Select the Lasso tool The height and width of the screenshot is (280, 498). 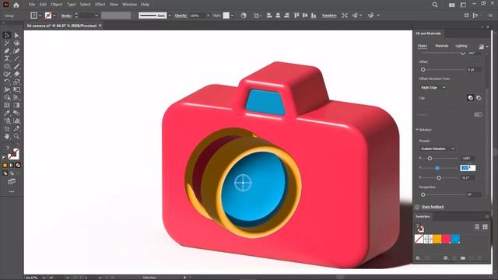coord(16,44)
